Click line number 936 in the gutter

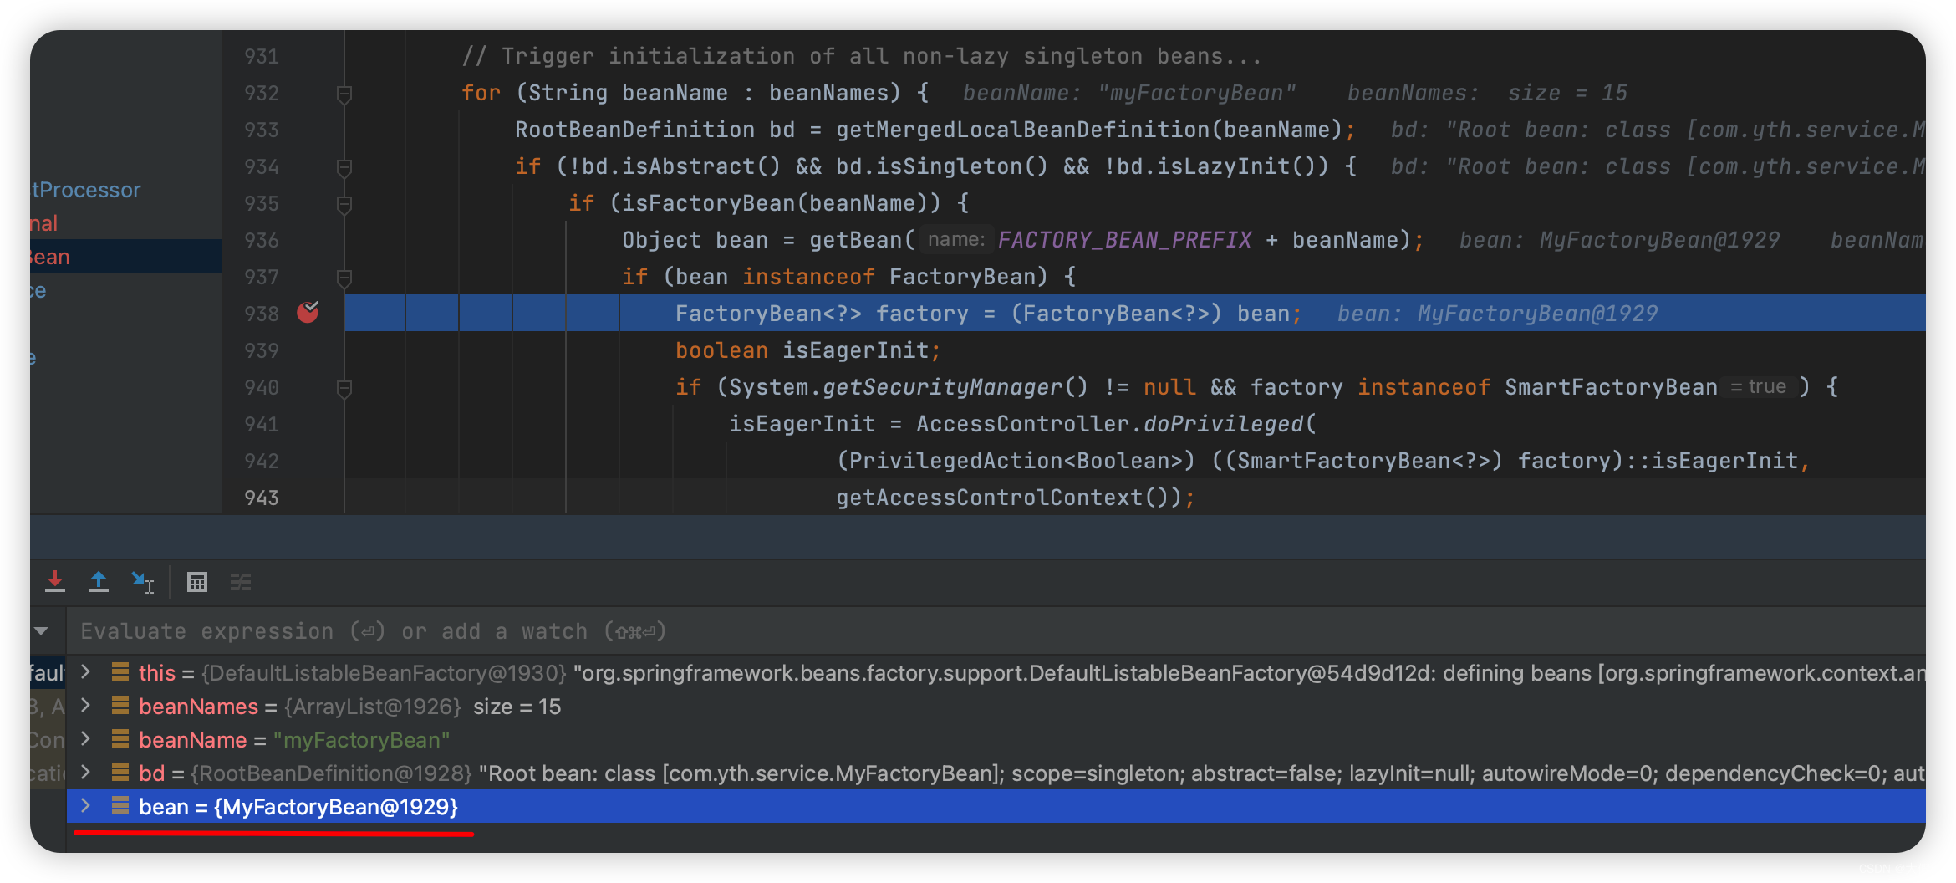coord(262,240)
